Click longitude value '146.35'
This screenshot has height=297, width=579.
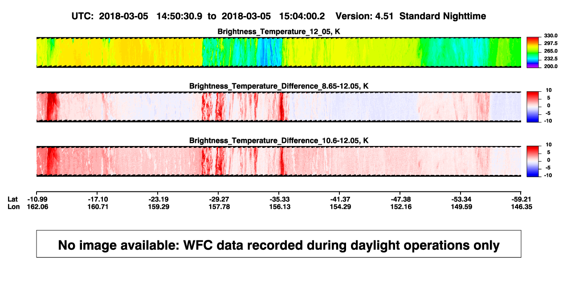pos(522,207)
